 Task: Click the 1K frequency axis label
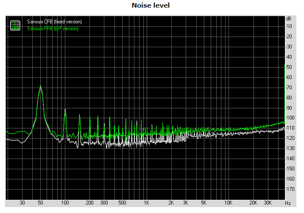(147, 203)
